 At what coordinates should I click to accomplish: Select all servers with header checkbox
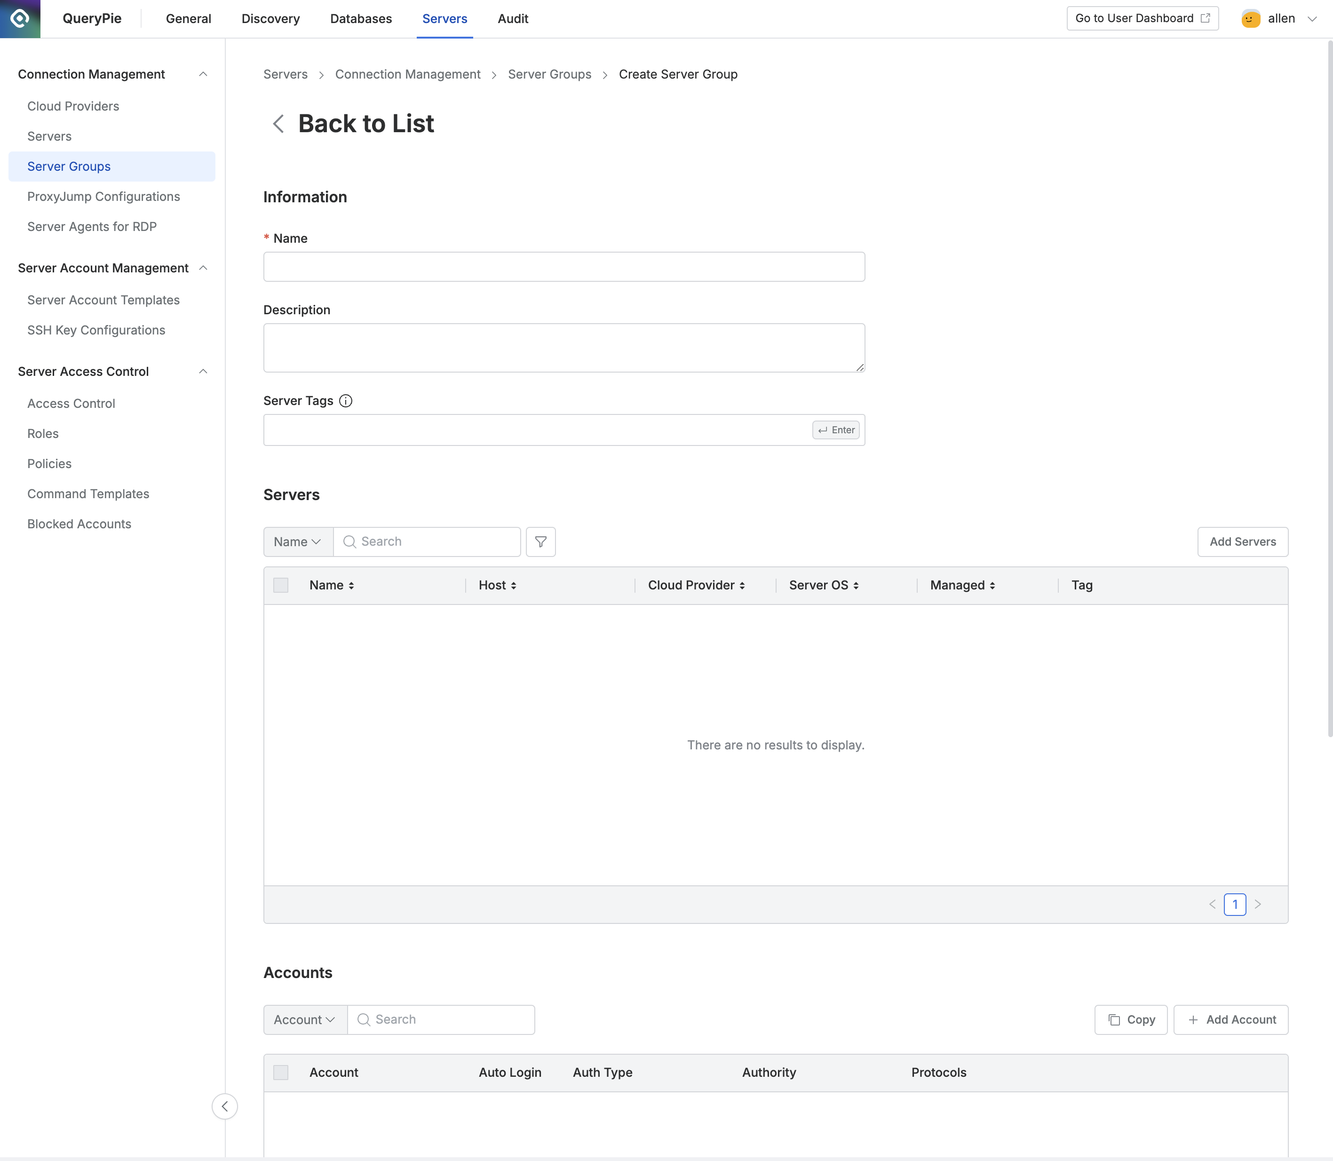(x=280, y=585)
